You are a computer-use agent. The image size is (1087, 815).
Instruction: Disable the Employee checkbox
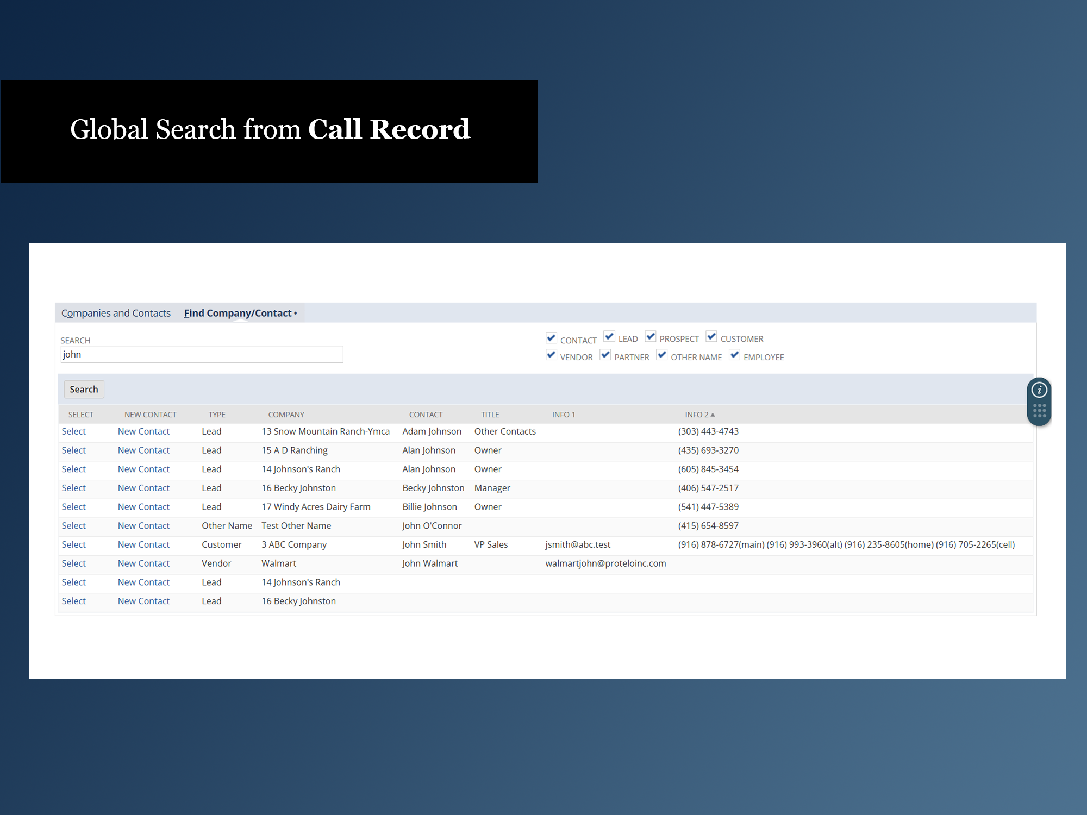coord(735,355)
